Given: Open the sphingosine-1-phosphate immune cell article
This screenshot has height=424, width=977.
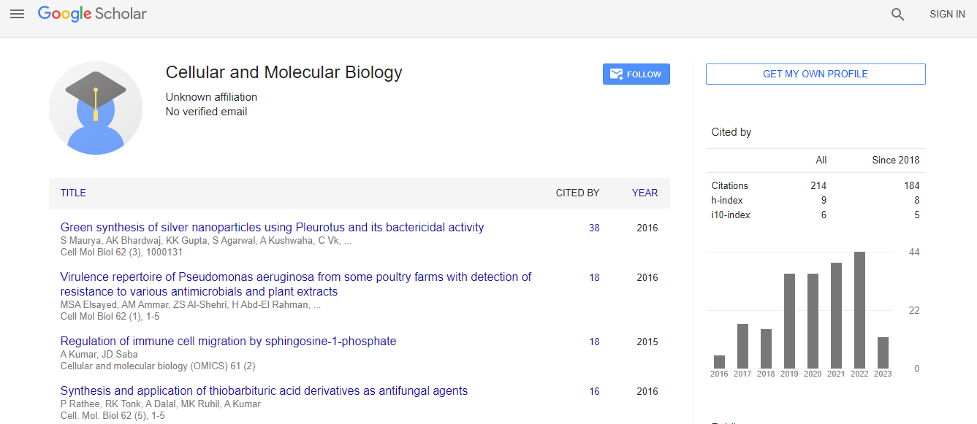Looking at the screenshot, I should 228,342.
